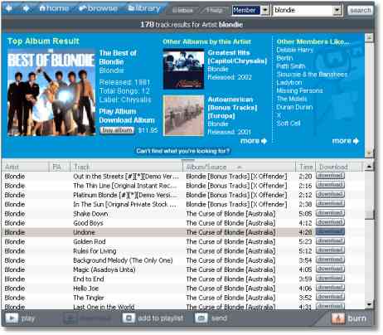Download the Good Boys track

330,222
